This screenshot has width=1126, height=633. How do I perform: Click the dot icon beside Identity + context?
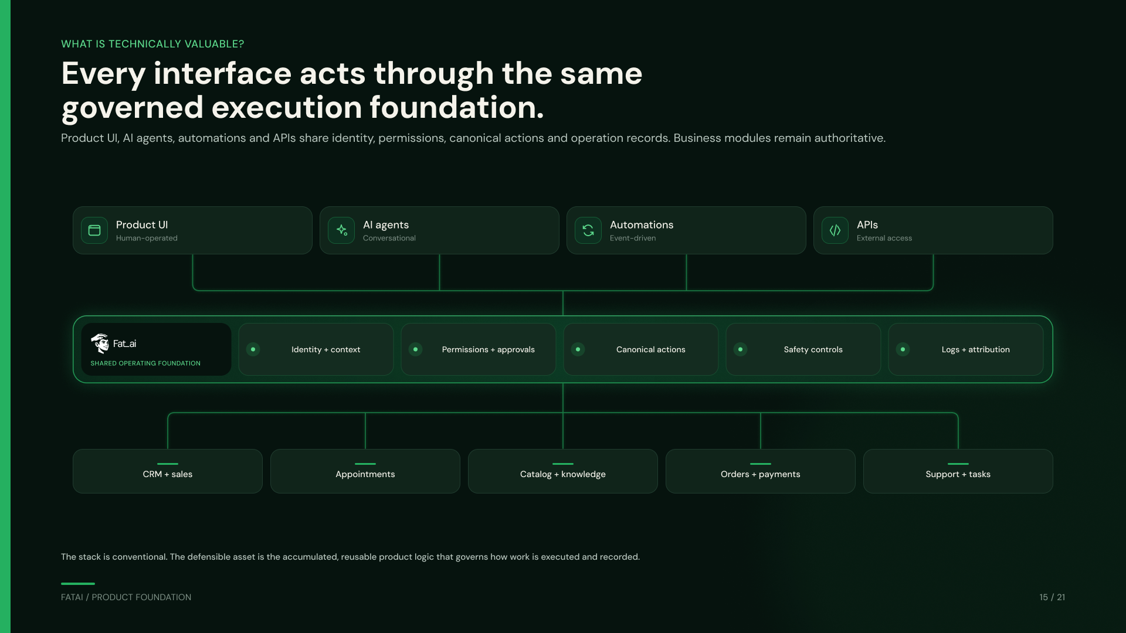pos(253,349)
